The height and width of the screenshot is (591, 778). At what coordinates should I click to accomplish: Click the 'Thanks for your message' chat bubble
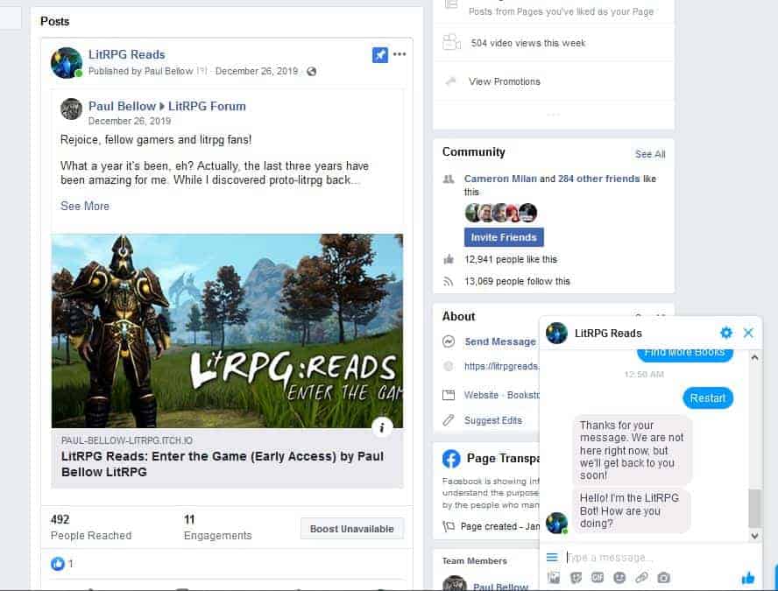coord(633,450)
